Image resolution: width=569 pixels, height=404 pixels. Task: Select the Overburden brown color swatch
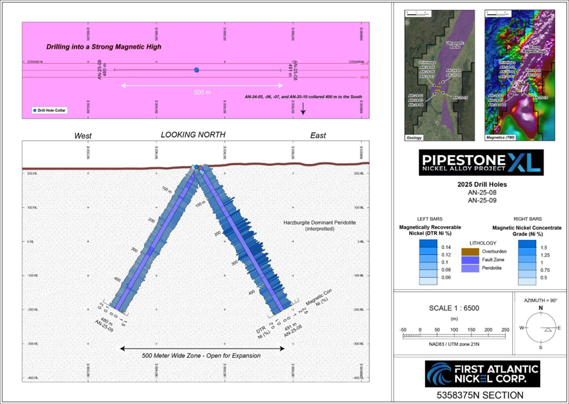click(469, 251)
